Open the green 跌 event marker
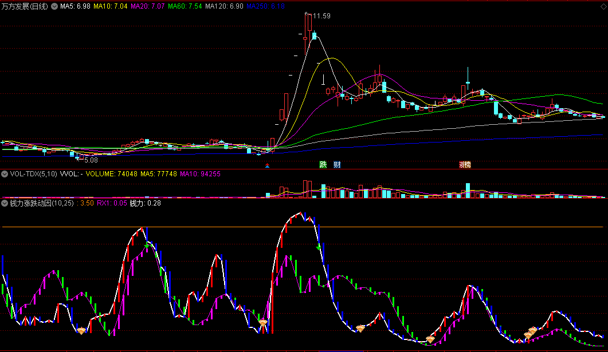 (x=323, y=165)
